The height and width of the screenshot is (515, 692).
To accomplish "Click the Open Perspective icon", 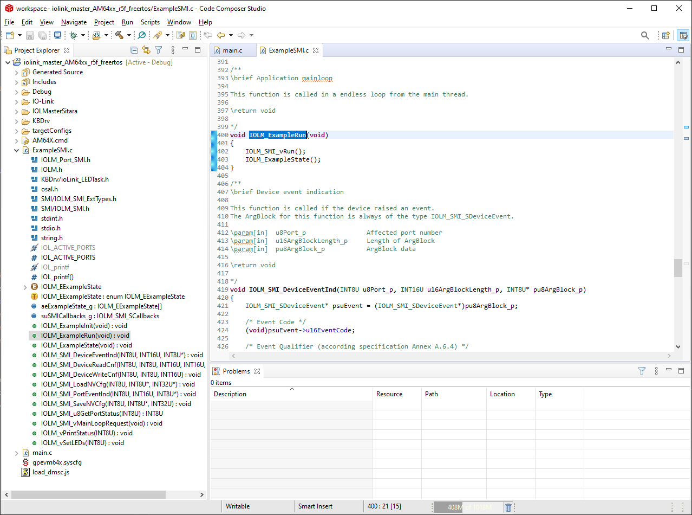I will tap(666, 35).
